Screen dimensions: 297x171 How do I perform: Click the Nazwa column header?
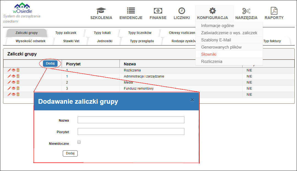click(x=130, y=64)
